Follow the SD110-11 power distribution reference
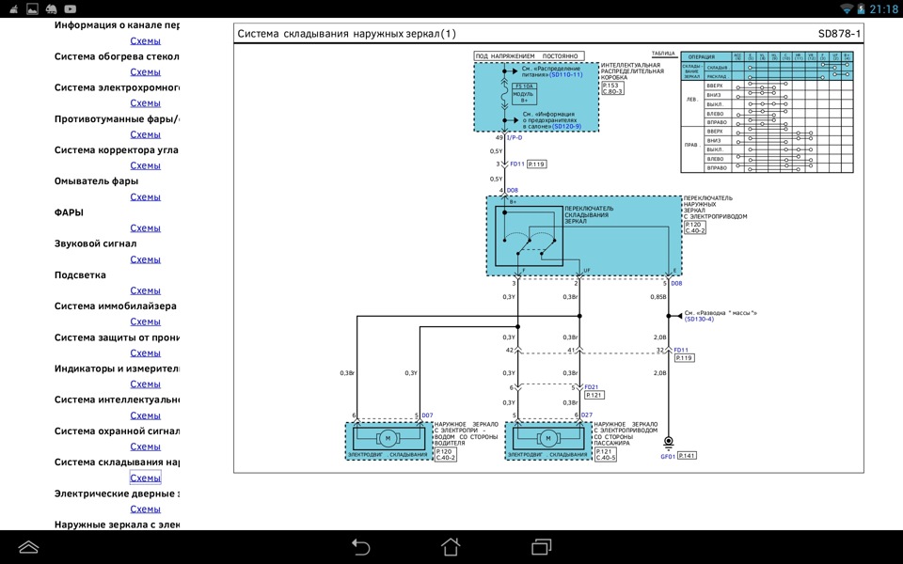 point(565,75)
